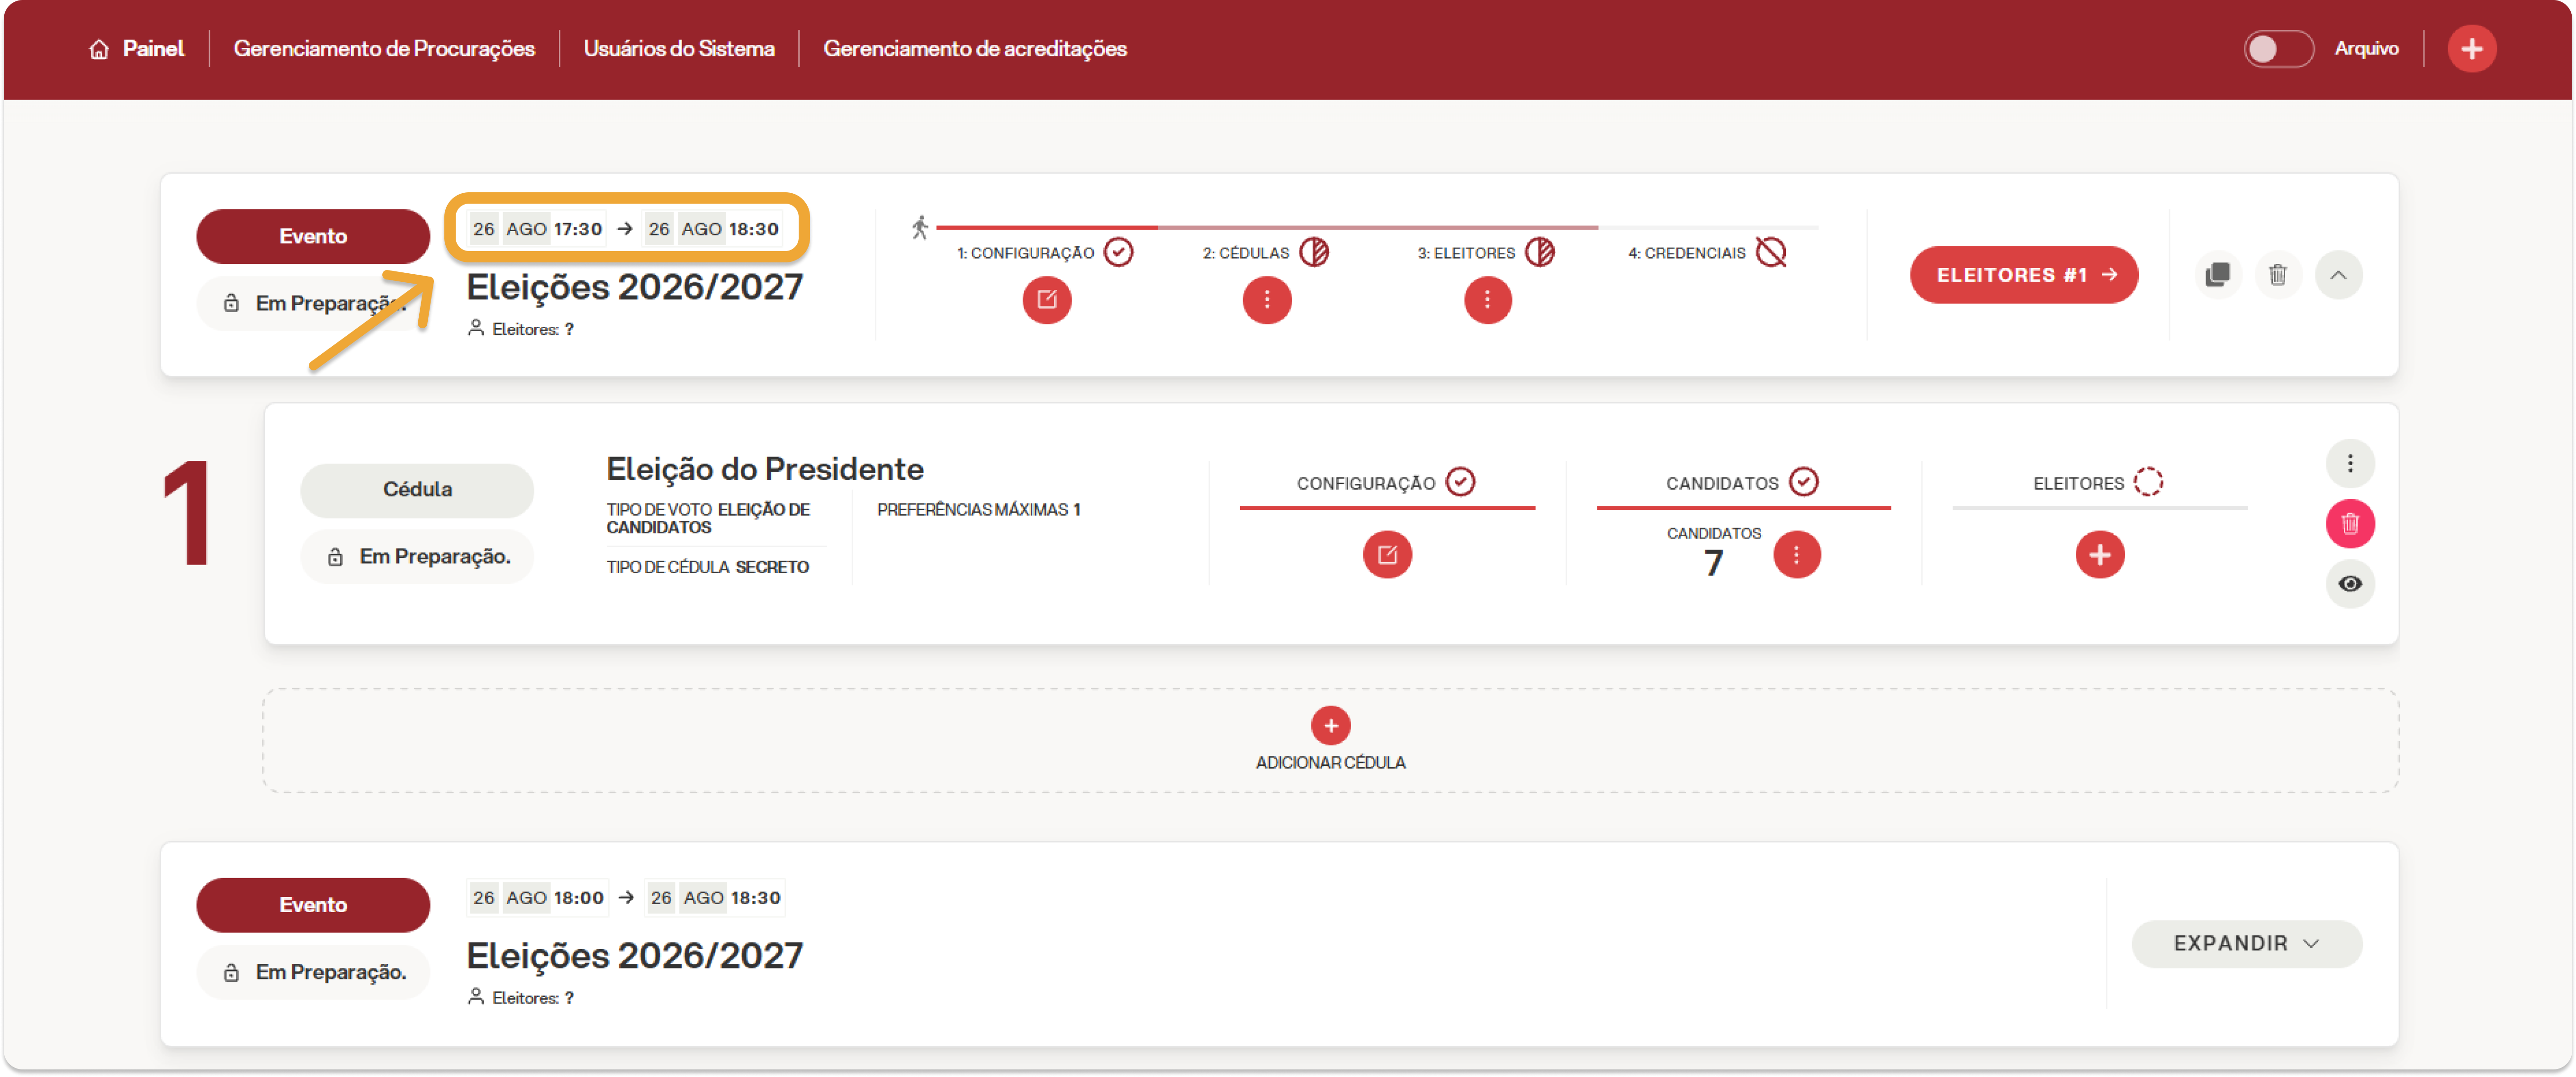Click the ballot Configuração check icon
The width and height of the screenshot is (2576, 1077).
[1460, 482]
